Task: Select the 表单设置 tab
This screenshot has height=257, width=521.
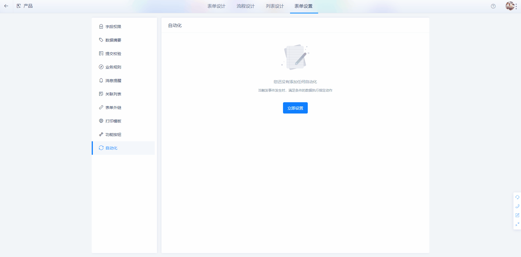Action: pos(304,6)
